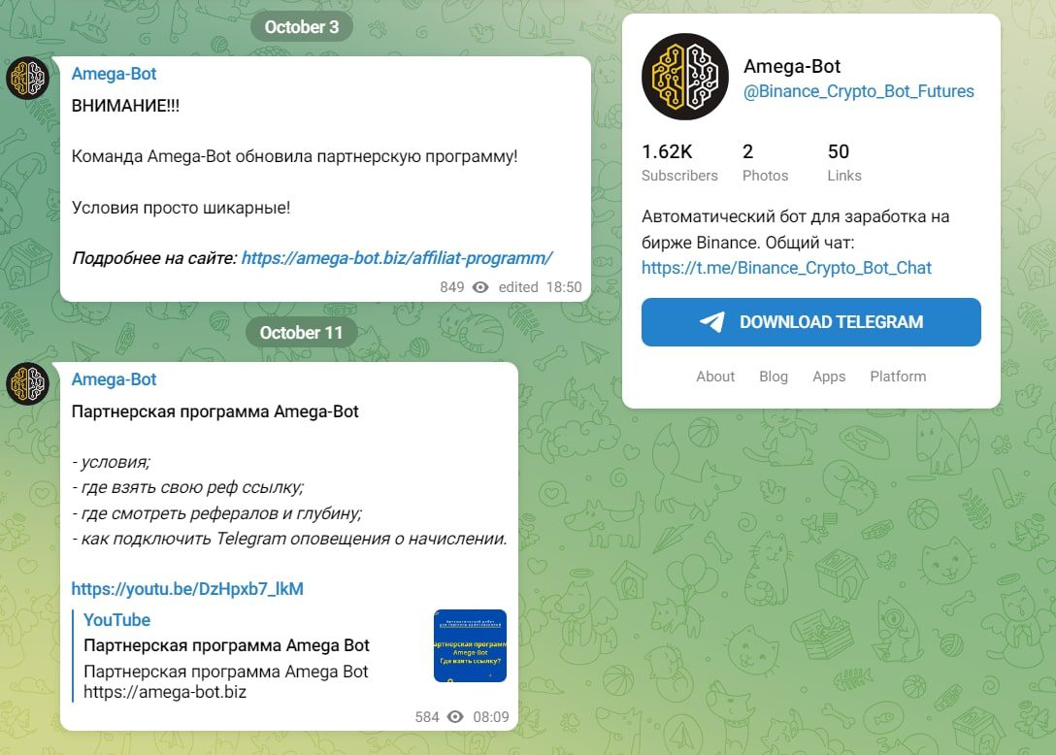Click the views eye icon on 849 post
This screenshot has height=755, width=1056.
[479, 287]
